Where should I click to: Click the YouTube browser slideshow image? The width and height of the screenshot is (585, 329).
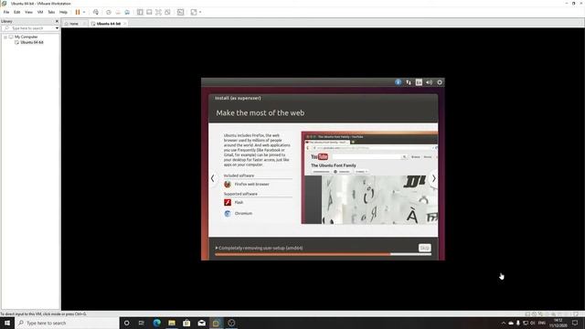pos(369,177)
